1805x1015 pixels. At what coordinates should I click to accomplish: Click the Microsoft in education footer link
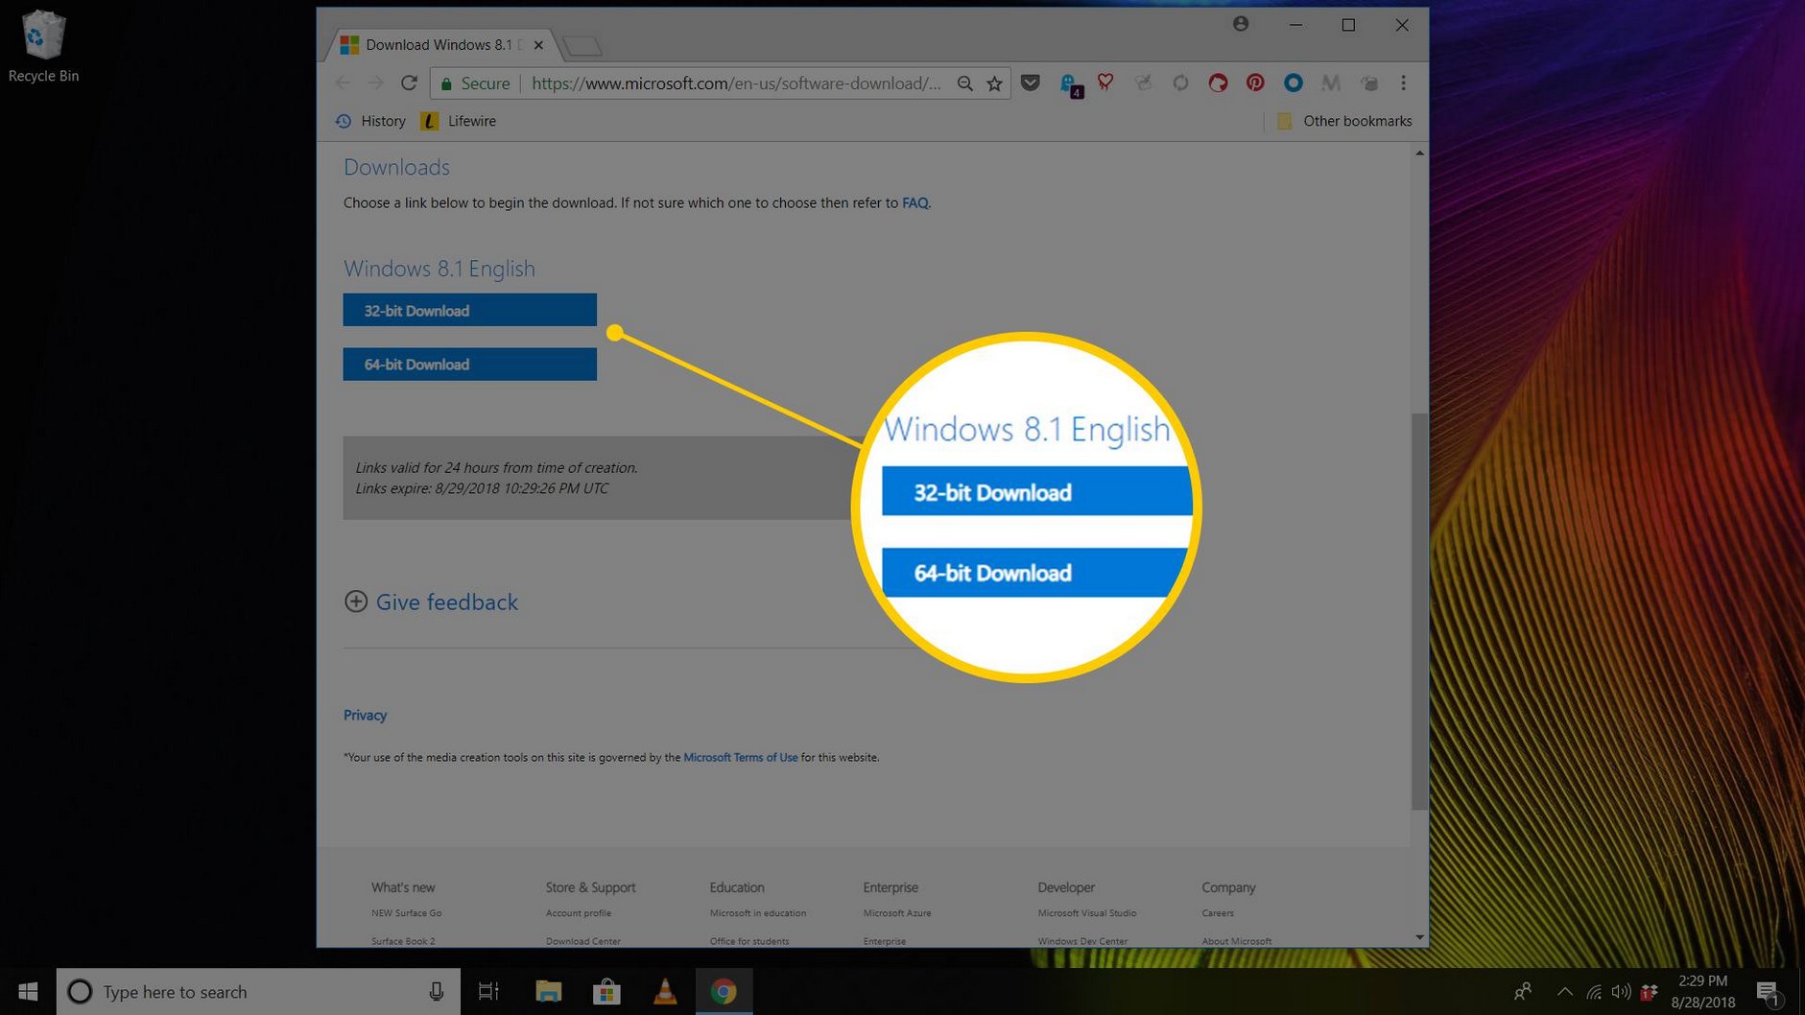pos(757,913)
